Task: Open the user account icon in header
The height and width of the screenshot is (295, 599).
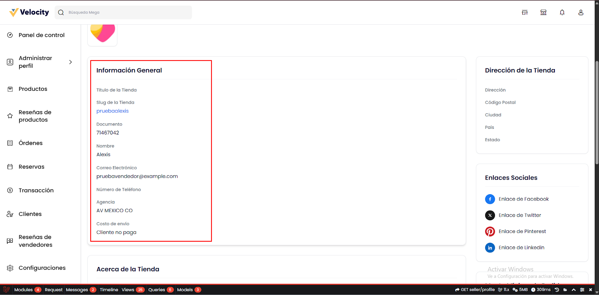Action: 581,12
